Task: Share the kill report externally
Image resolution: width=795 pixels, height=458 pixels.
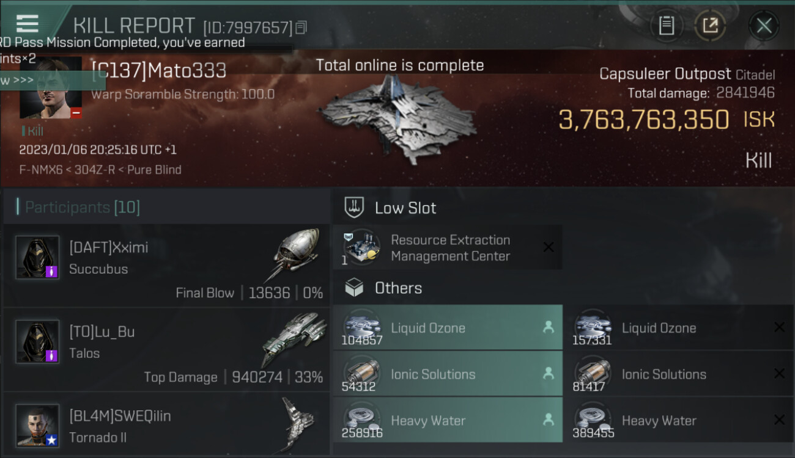Action: click(710, 26)
